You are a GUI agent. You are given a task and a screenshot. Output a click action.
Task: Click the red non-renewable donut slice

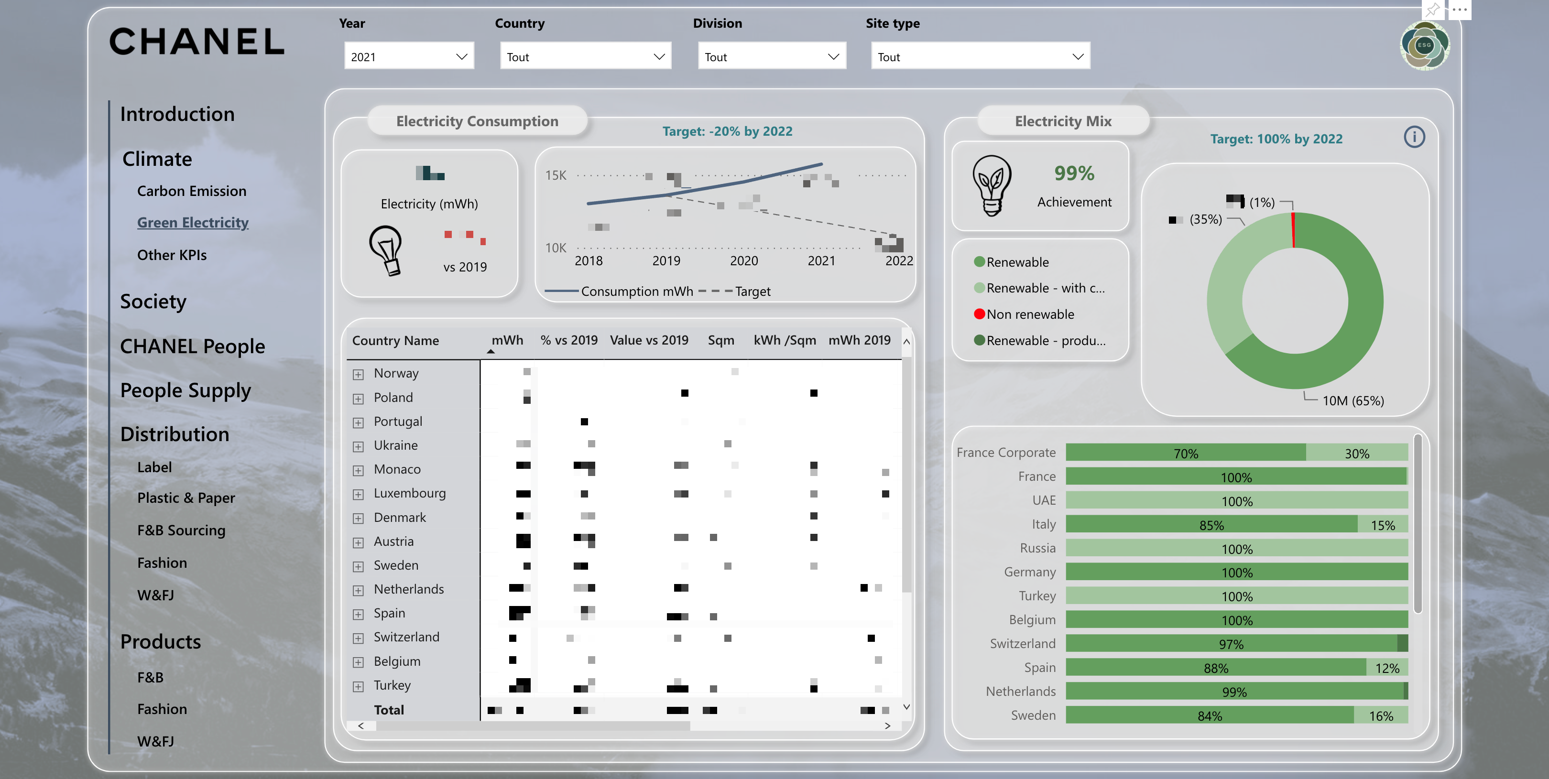[1293, 230]
